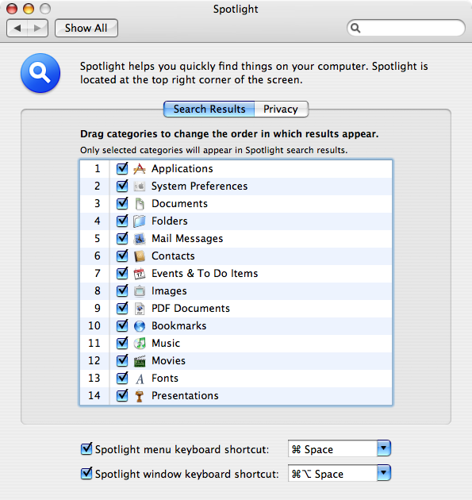The width and height of the screenshot is (472, 500).
Task: Click the magnifier icon in search field
Action: point(355,28)
